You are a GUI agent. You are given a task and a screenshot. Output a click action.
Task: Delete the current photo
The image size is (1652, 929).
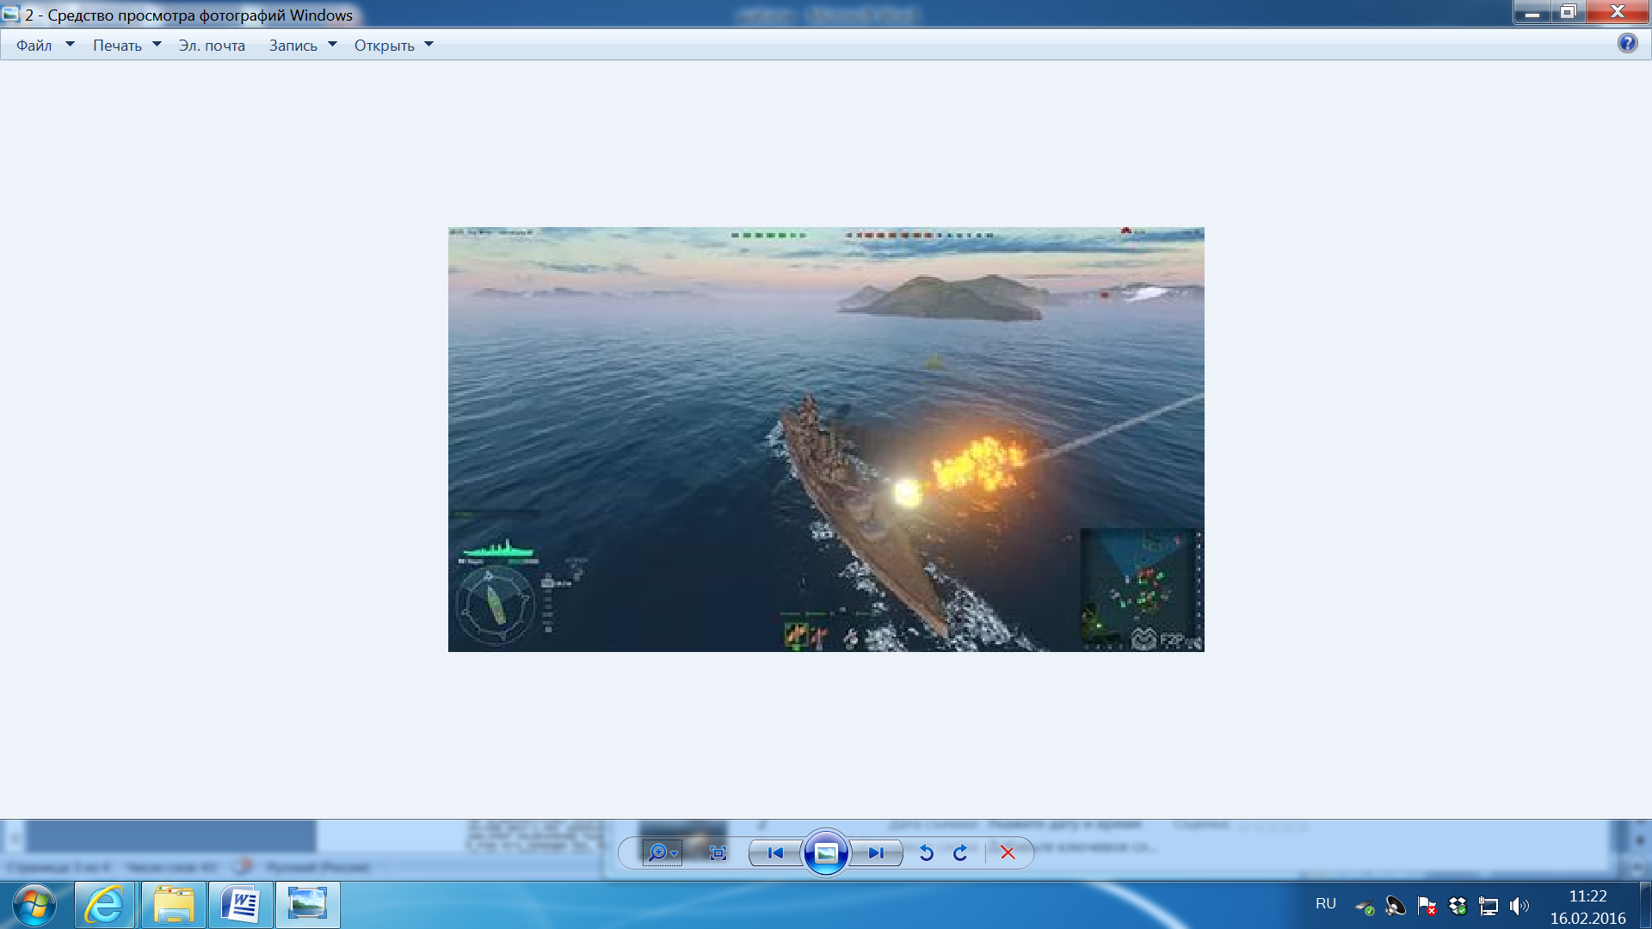(1008, 852)
